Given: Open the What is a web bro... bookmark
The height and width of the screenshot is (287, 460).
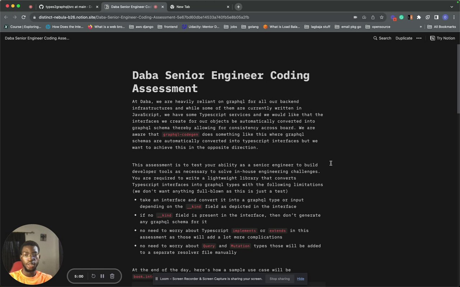Looking at the screenshot, I should point(106,27).
